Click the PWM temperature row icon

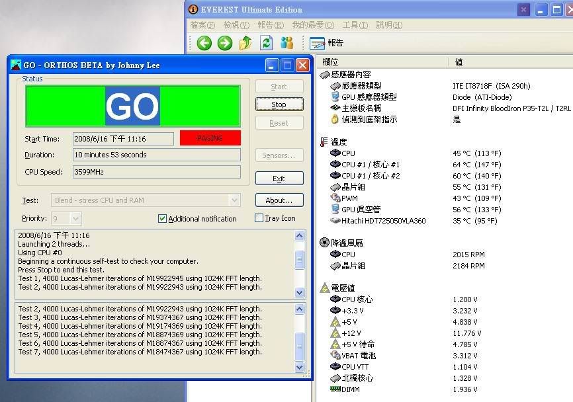(x=335, y=198)
